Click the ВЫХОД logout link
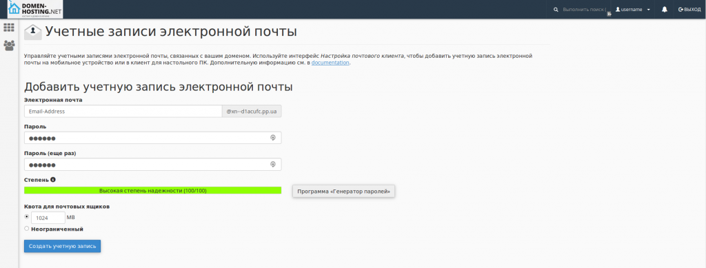Screen dimensions: 706x268 [689, 10]
